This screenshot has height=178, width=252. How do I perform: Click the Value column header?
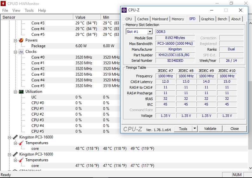pos(87,17)
